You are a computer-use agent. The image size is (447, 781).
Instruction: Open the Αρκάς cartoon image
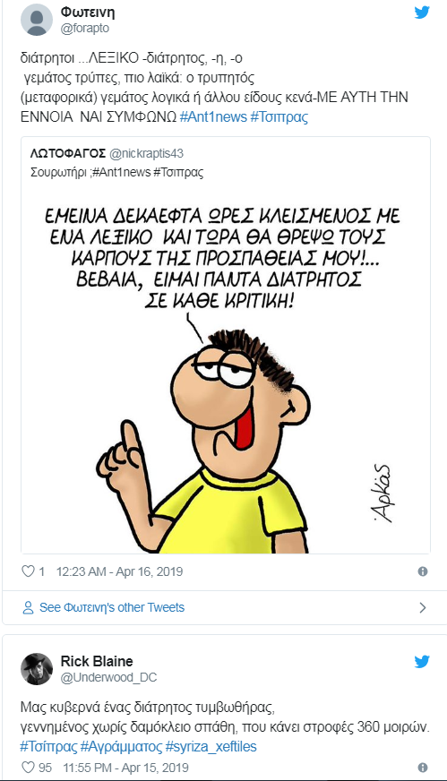point(226,370)
